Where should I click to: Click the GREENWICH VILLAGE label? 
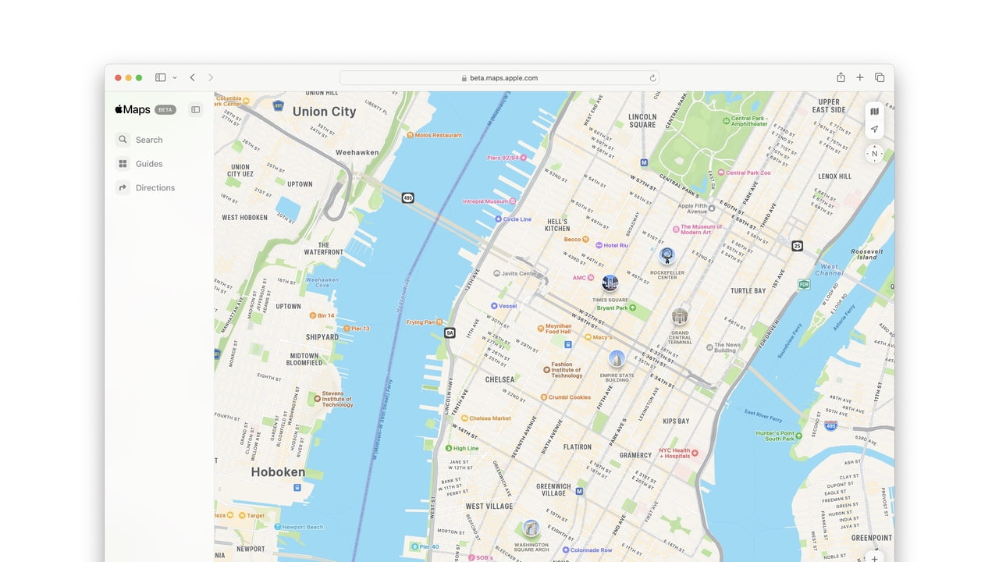[x=553, y=489]
